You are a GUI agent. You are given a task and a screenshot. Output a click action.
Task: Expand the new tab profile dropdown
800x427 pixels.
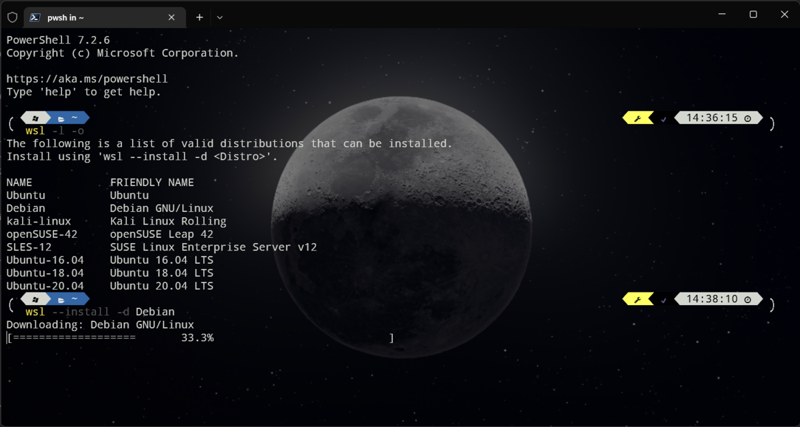point(220,17)
